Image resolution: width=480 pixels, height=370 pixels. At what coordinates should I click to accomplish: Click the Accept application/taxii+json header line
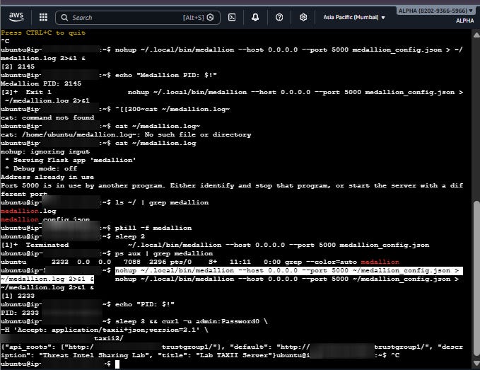[x=105, y=330]
